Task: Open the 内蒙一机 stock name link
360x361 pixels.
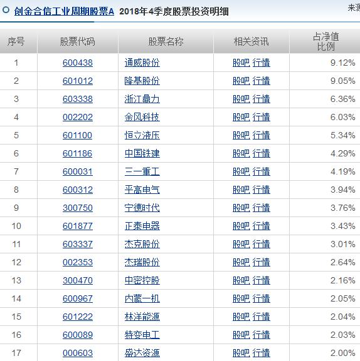Action: click(142, 298)
